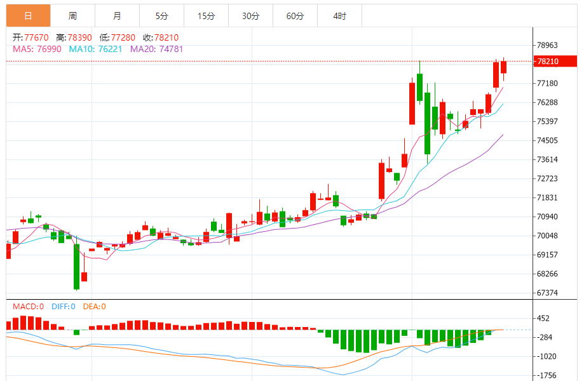Click the blue DIFF:0 indicator label
The width and height of the screenshot is (584, 381).
[62, 307]
